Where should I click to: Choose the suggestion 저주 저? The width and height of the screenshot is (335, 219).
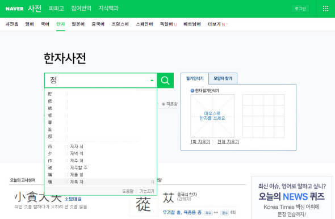pyautogui.click(x=101, y=161)
